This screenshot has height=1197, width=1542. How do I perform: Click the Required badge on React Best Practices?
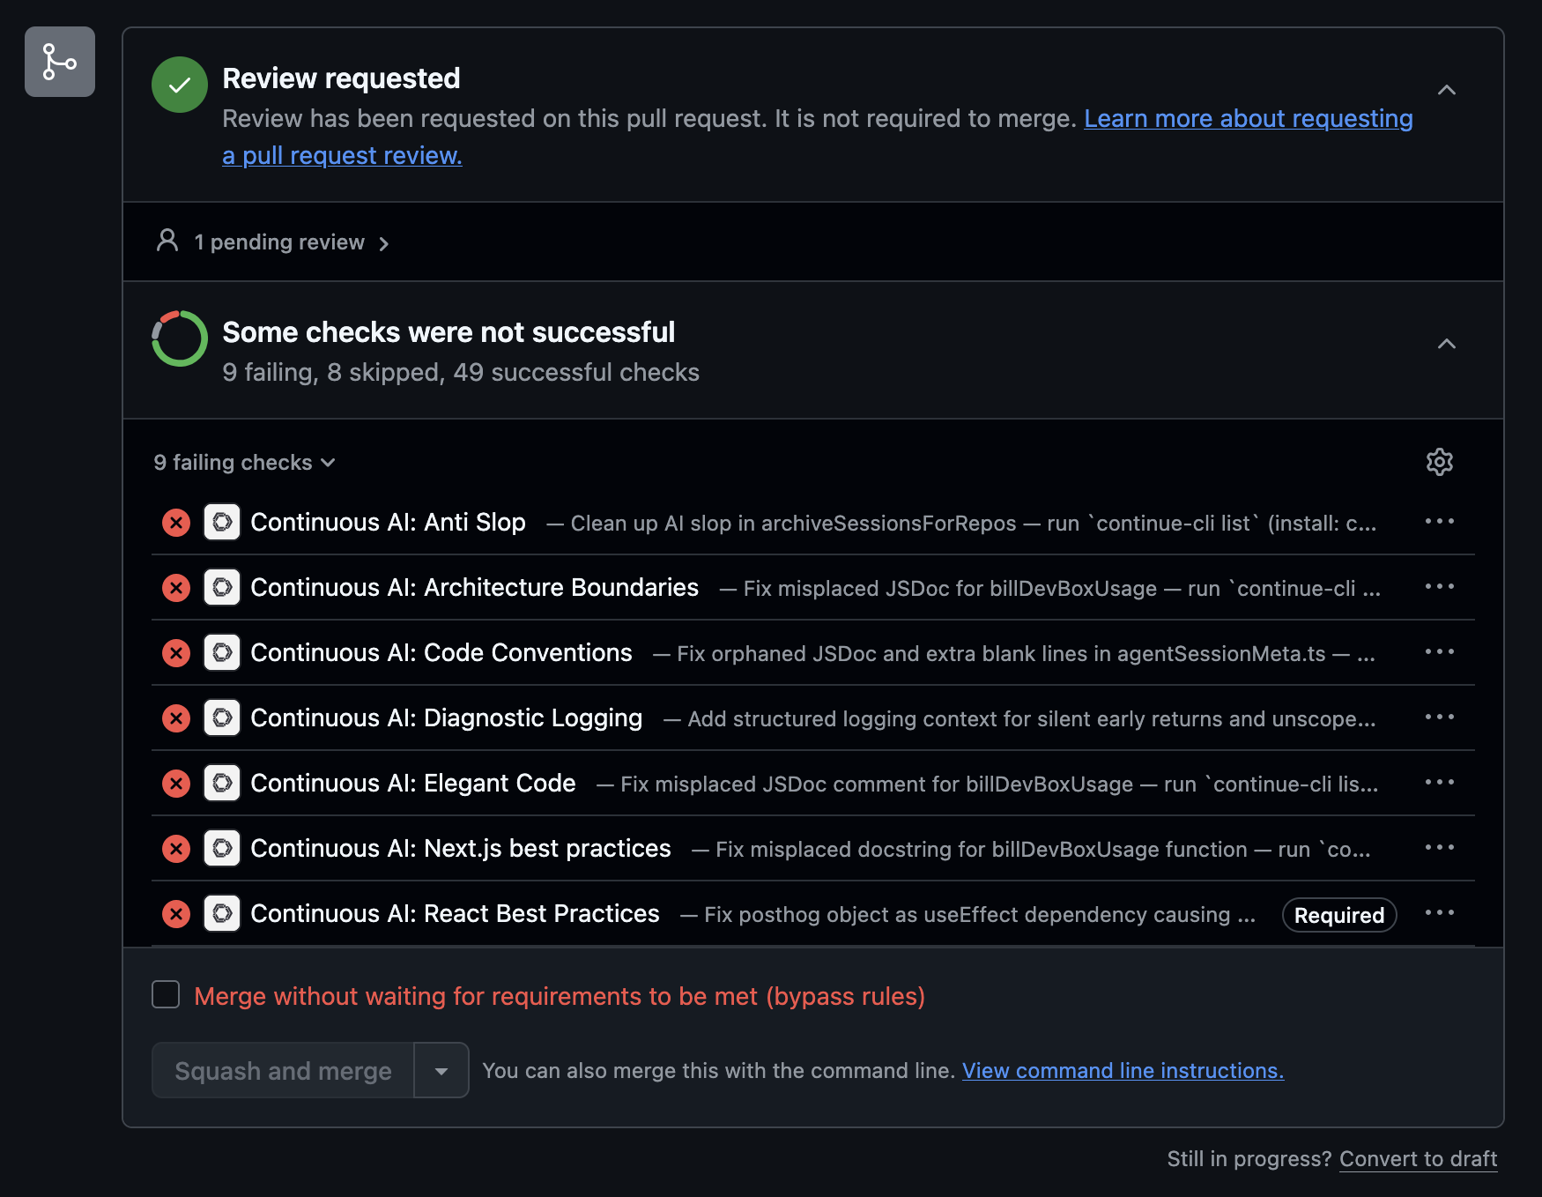pos(1338,915)
